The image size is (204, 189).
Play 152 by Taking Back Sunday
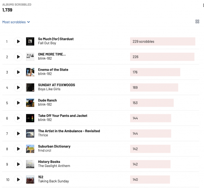pos(18,180)
